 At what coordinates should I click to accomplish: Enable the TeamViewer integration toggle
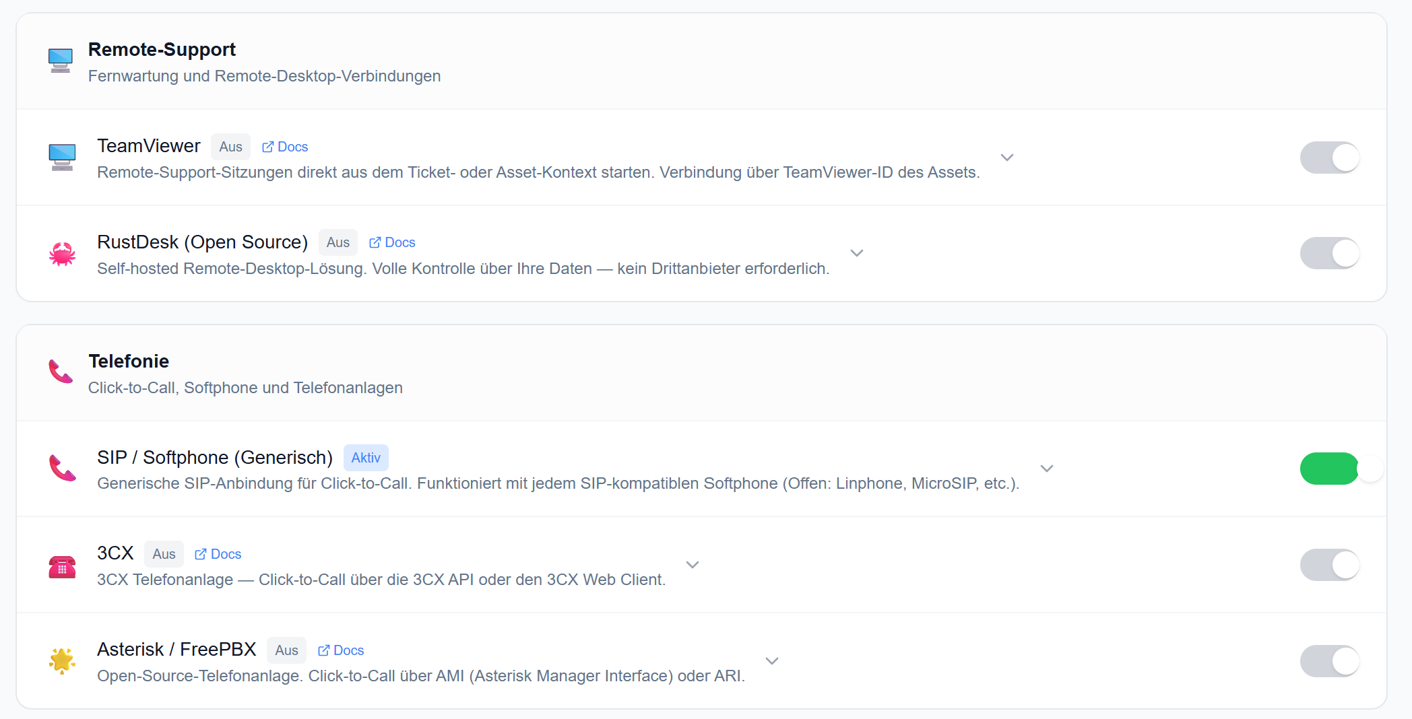tap(1329, 157)
